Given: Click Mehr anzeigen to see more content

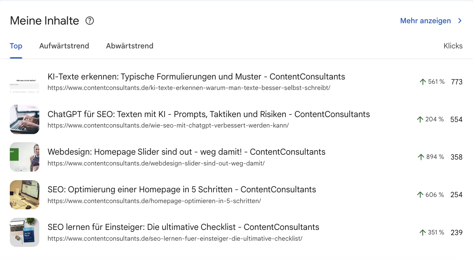Looking at the screenshot, I should click(x=425, y=21).
